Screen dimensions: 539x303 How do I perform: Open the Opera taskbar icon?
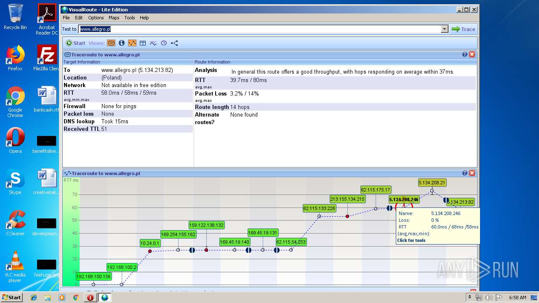point(90,298)
